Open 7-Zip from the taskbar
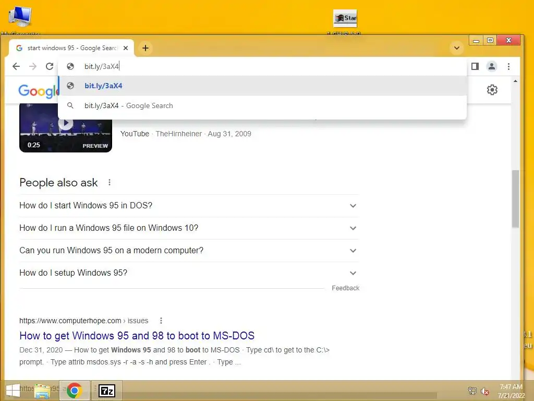 point(107,391)
